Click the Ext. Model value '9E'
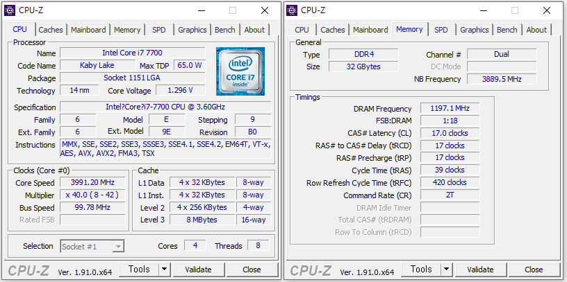Viewport: 567px width, 282px height. click(x=167, y=132)
